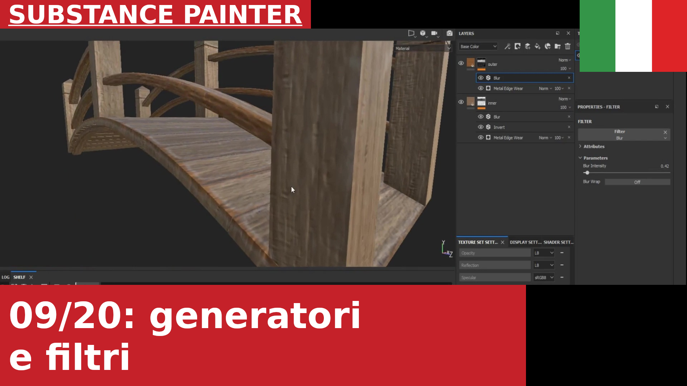Toggle visibility of inner Metal Edge Wear
The width and height of the screenshot is (687, 386).
tap(481, 138)
